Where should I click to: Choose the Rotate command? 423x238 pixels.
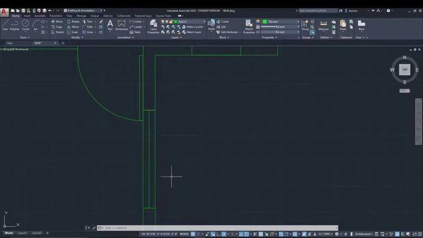73,21
